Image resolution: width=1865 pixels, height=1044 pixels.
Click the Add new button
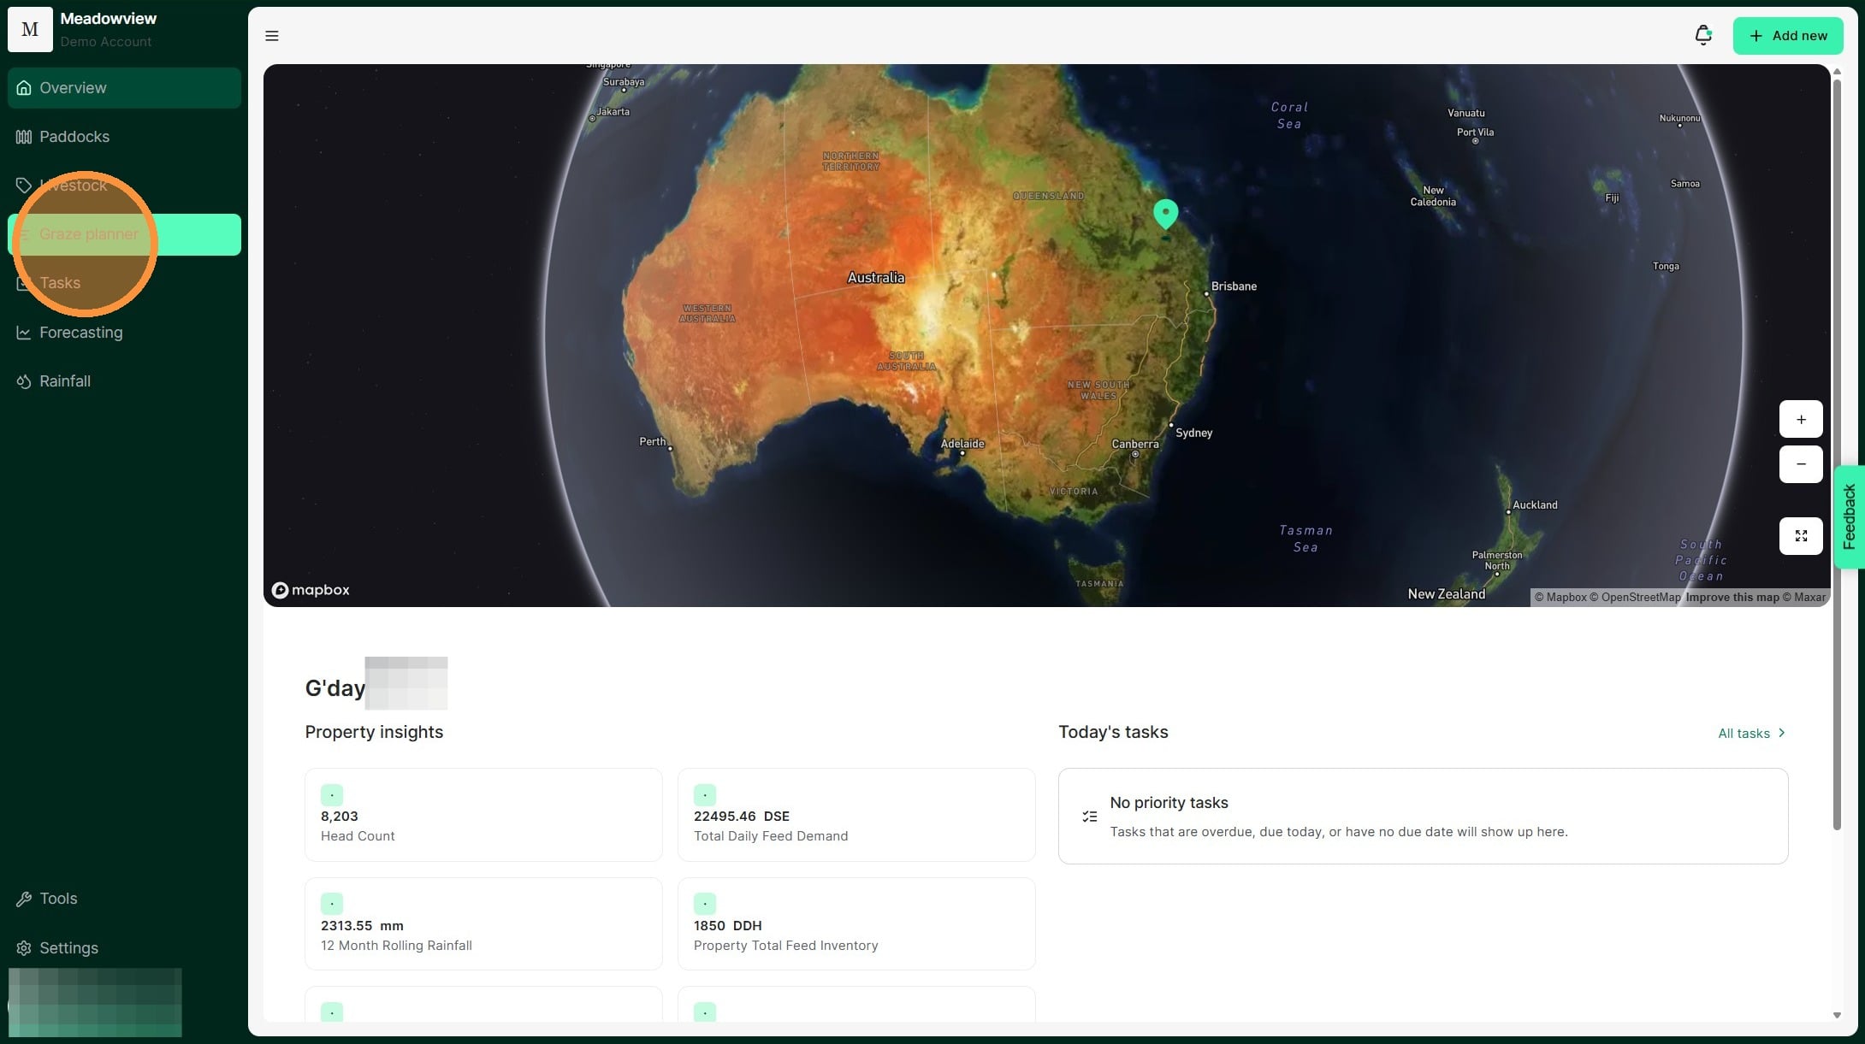(x=1787, y=36)
